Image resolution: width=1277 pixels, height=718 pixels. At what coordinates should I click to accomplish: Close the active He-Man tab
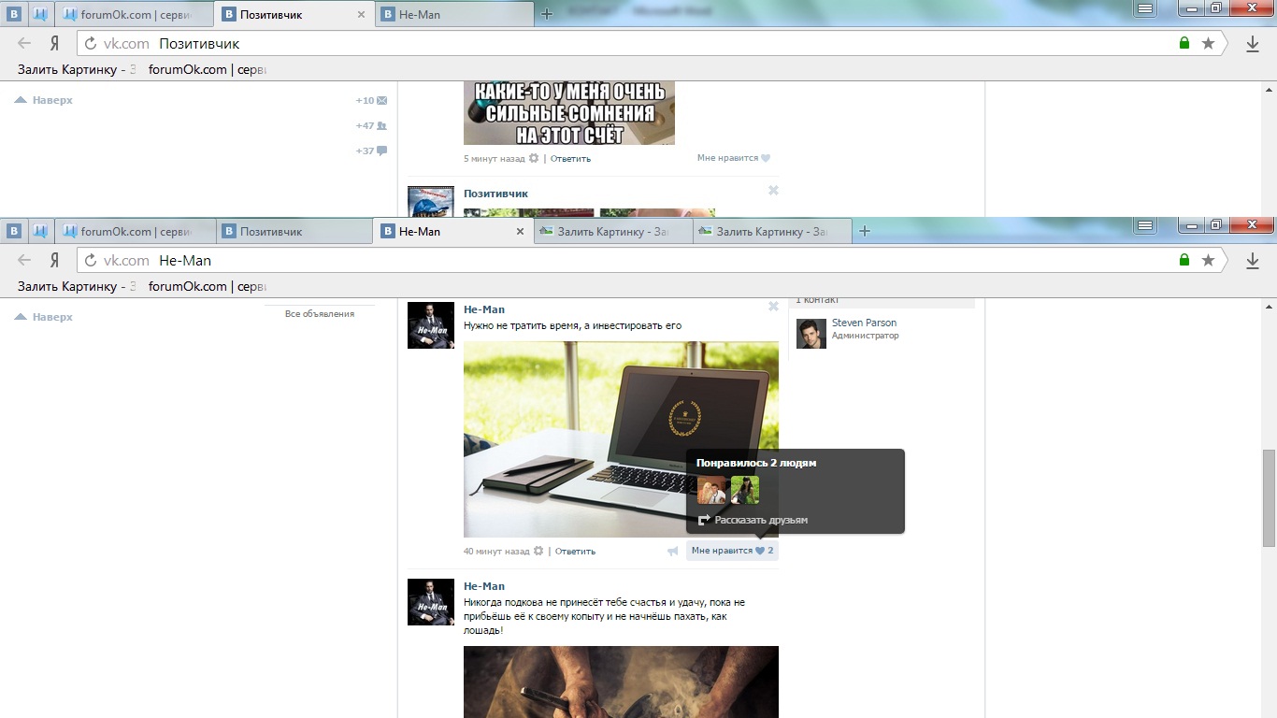(x=521, y=231)
